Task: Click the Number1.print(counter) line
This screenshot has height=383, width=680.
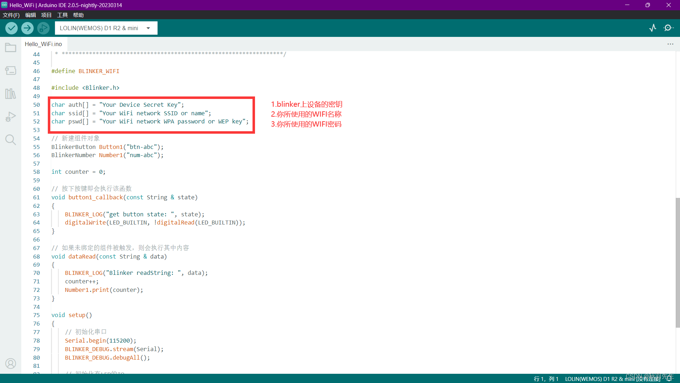Action: [104, 290]
